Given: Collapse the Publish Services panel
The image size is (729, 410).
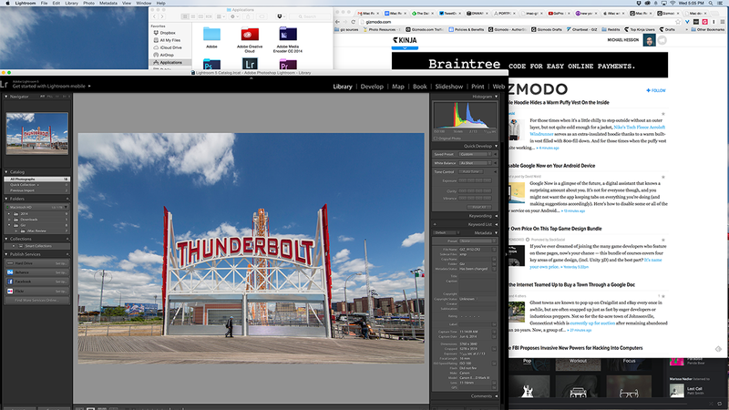Looking at the screenshot, I should (x=6, y=254).
